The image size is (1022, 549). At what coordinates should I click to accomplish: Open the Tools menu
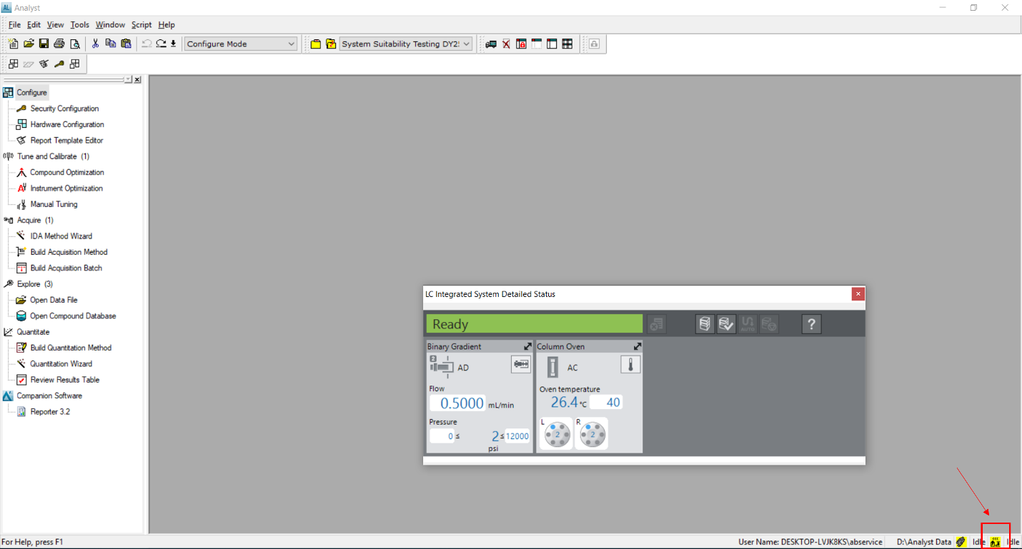[79, 24]
